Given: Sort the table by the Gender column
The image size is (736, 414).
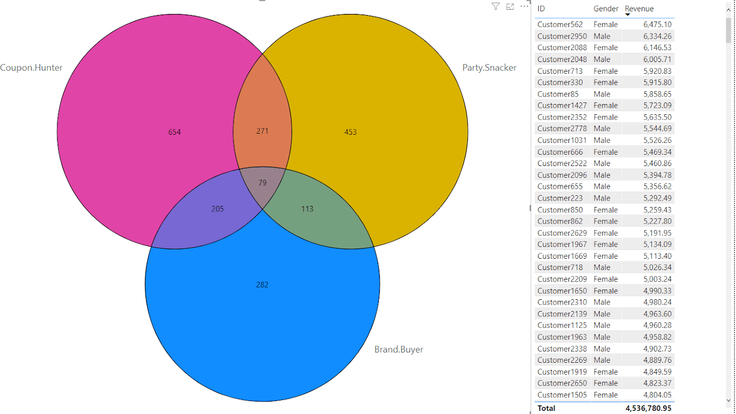Looking at the screenshot, I should tap(606, 9).
